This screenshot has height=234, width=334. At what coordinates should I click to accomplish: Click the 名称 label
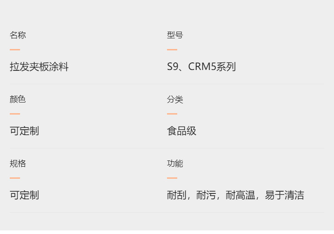pos(18,35)
